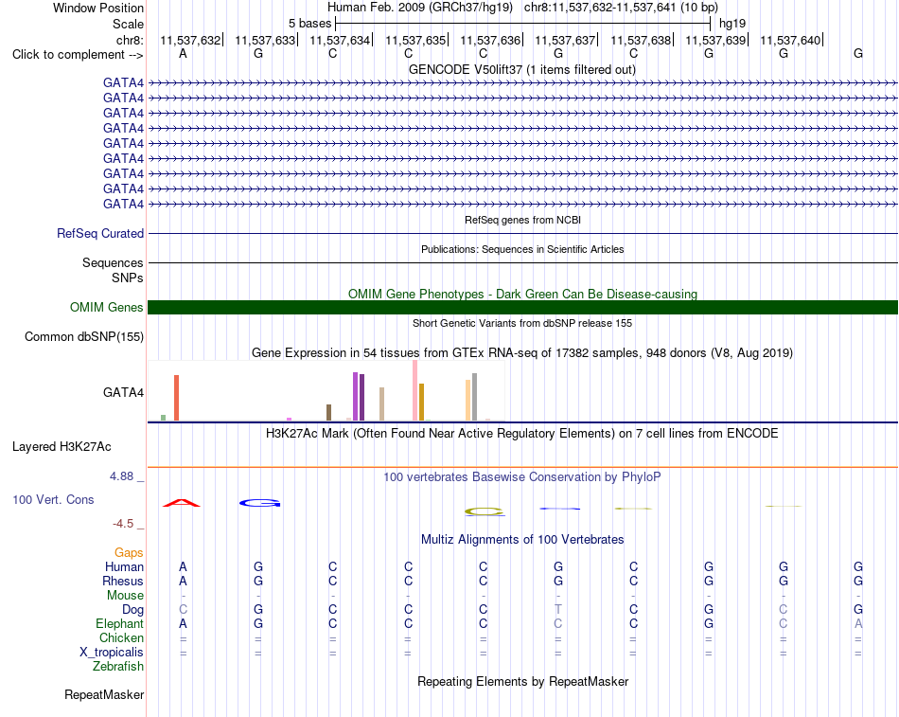This screenshot has height=717, width=899.
Task: Click the faded 'A' in the Elephant row
Action: [x=858, y=623]
